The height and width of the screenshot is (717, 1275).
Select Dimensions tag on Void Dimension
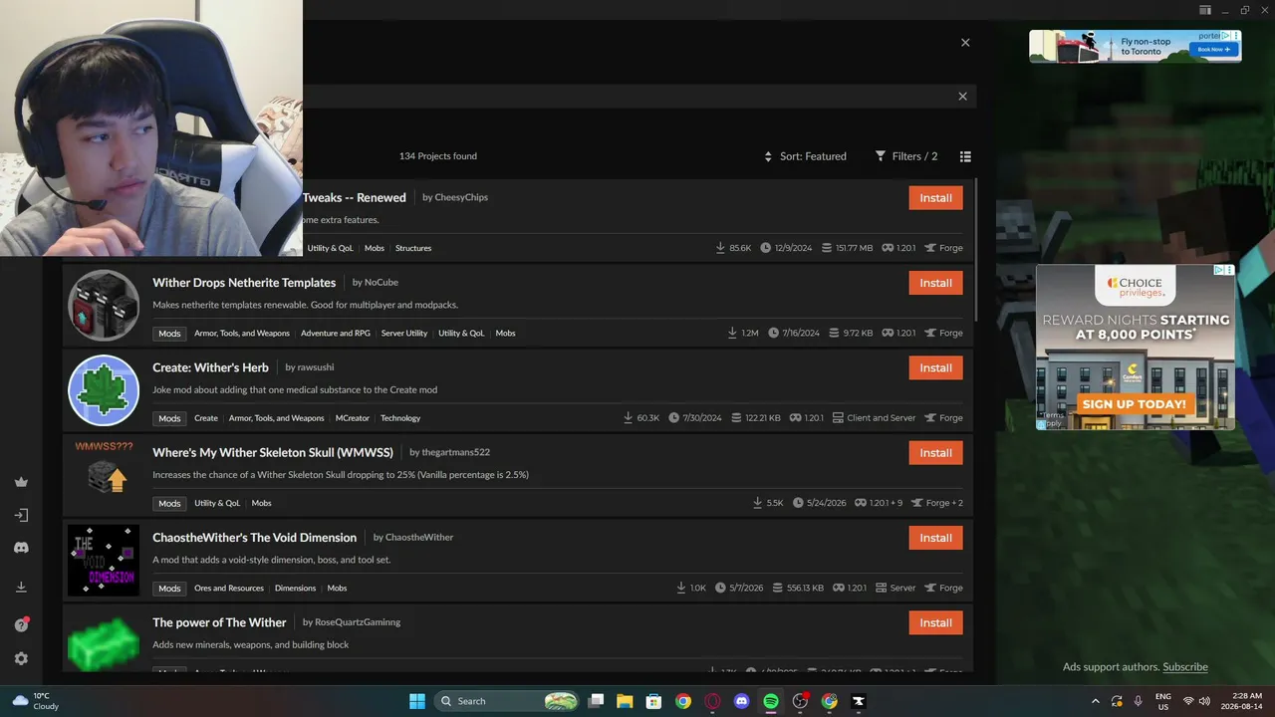coord(295,589)
